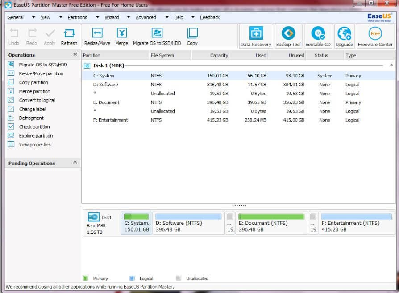Viewport: 399px width, 293px height.
Task: Select D: Software (NTFS) block in disk map
Action: click(188, 223)
